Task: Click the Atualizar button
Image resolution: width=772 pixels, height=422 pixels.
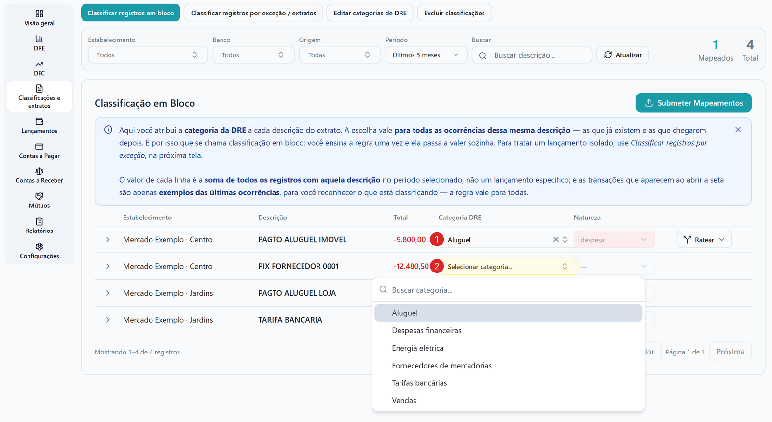Action: 622,55
